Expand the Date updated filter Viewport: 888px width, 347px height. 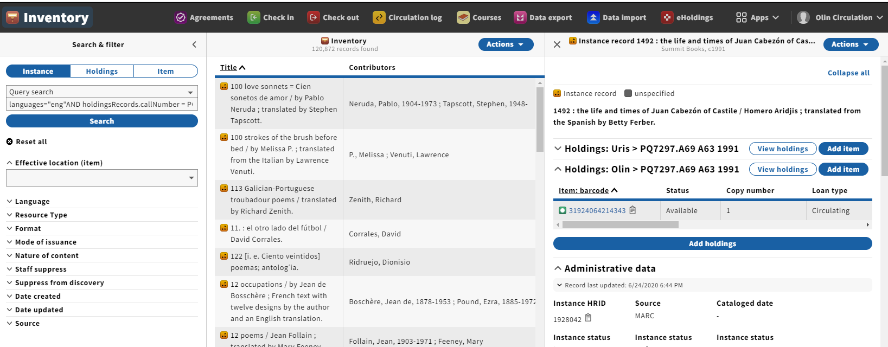click(39, 310)
